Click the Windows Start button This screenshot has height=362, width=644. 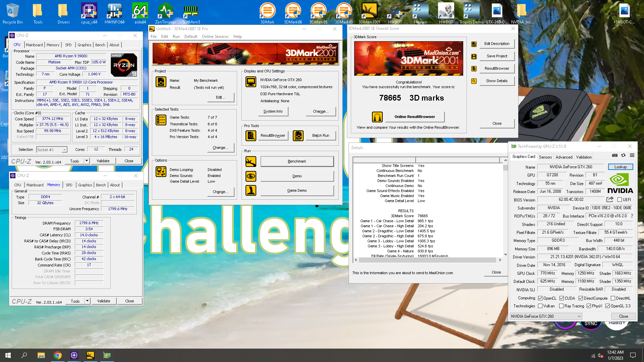pos(8,355)
